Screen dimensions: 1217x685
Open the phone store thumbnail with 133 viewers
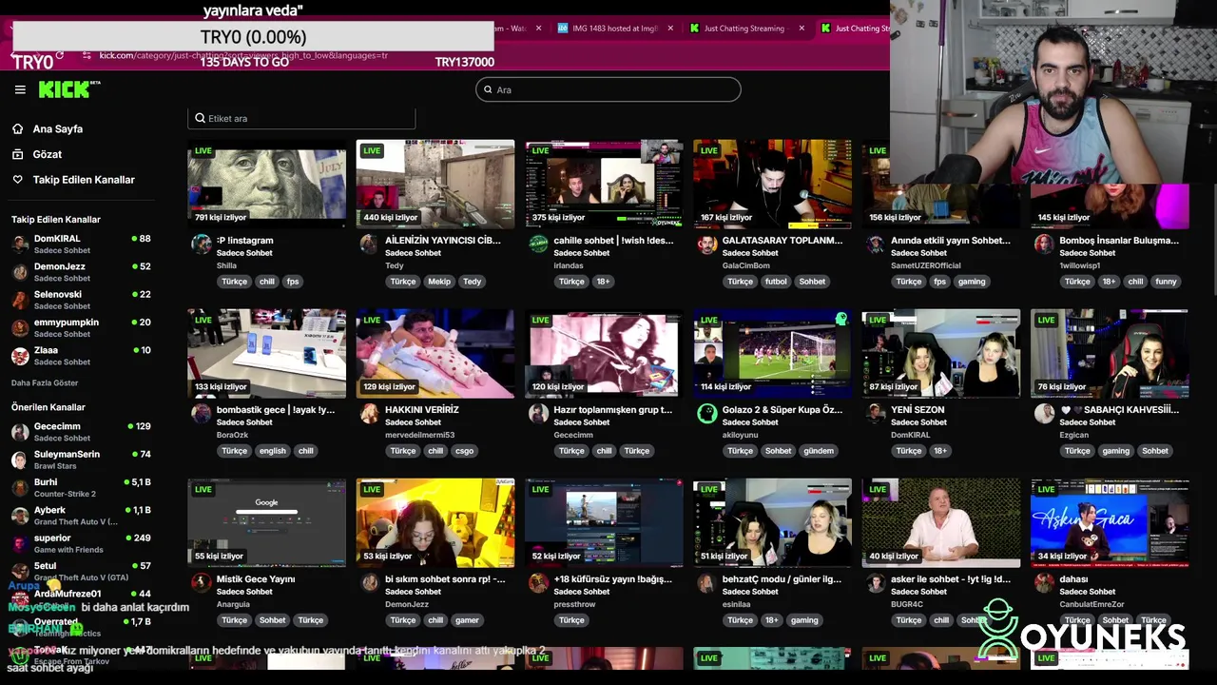point(267,353)
